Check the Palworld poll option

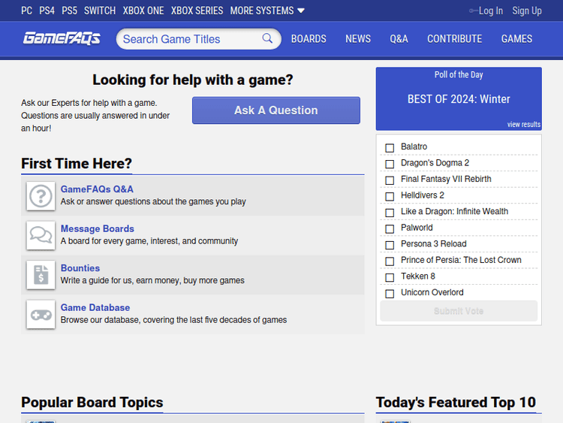click(390, 228)
